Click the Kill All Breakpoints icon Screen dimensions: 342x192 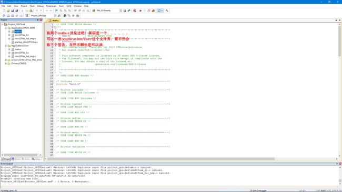click(x=153, y=10)
